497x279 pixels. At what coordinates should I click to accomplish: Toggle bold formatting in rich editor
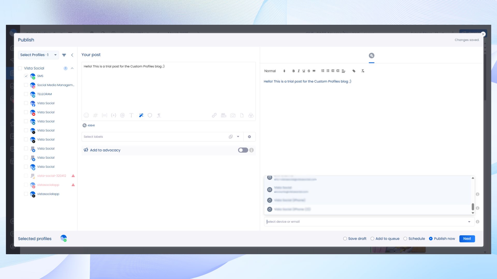pos(294,71)
